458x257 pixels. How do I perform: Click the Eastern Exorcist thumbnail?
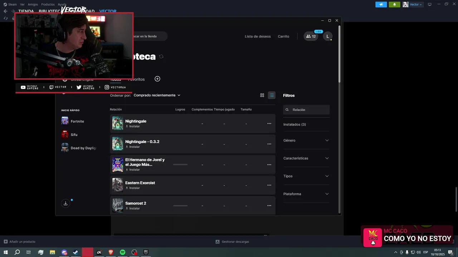tap(118, 185)
